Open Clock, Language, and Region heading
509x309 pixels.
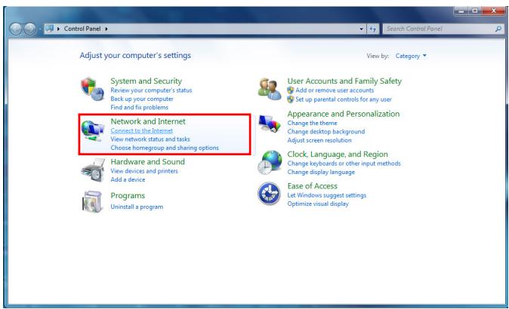tap(338, 154)
